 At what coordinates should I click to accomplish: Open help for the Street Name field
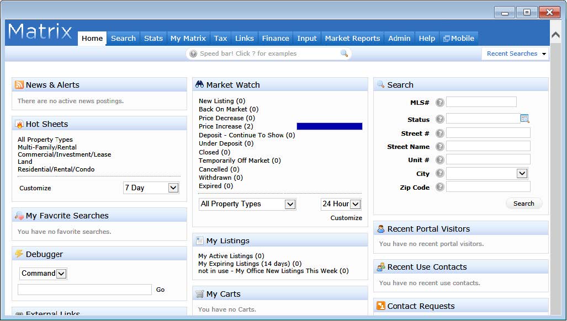pyautogui.click(x=439, y=147)
